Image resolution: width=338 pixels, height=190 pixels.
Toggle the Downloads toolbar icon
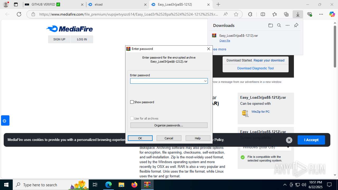(x=298, y=14)
